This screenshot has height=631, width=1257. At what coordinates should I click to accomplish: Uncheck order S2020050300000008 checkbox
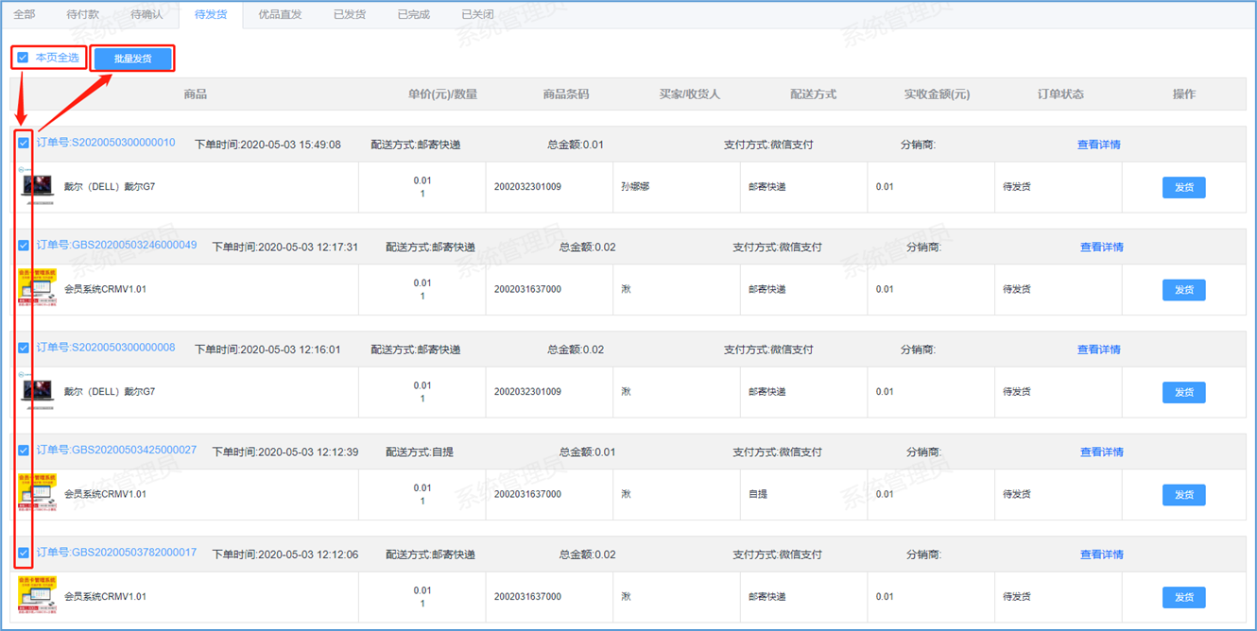coord(24,348)
